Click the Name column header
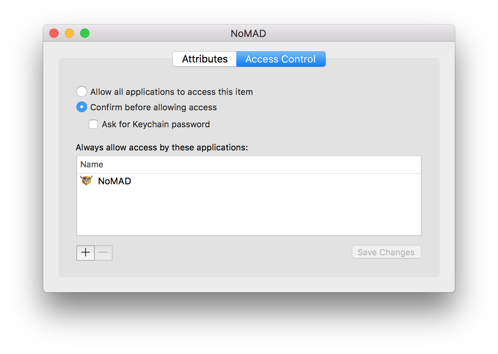Screen dimensions: 498x354 (249, 165)
